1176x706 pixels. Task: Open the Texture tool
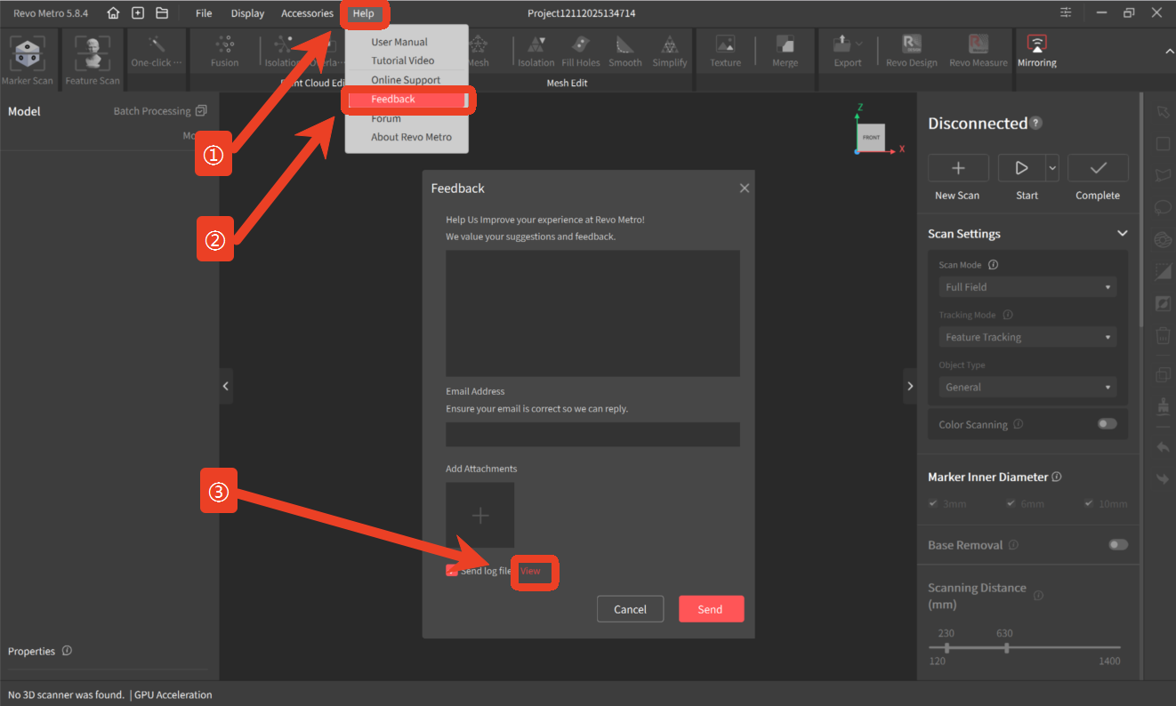point(725,51)
